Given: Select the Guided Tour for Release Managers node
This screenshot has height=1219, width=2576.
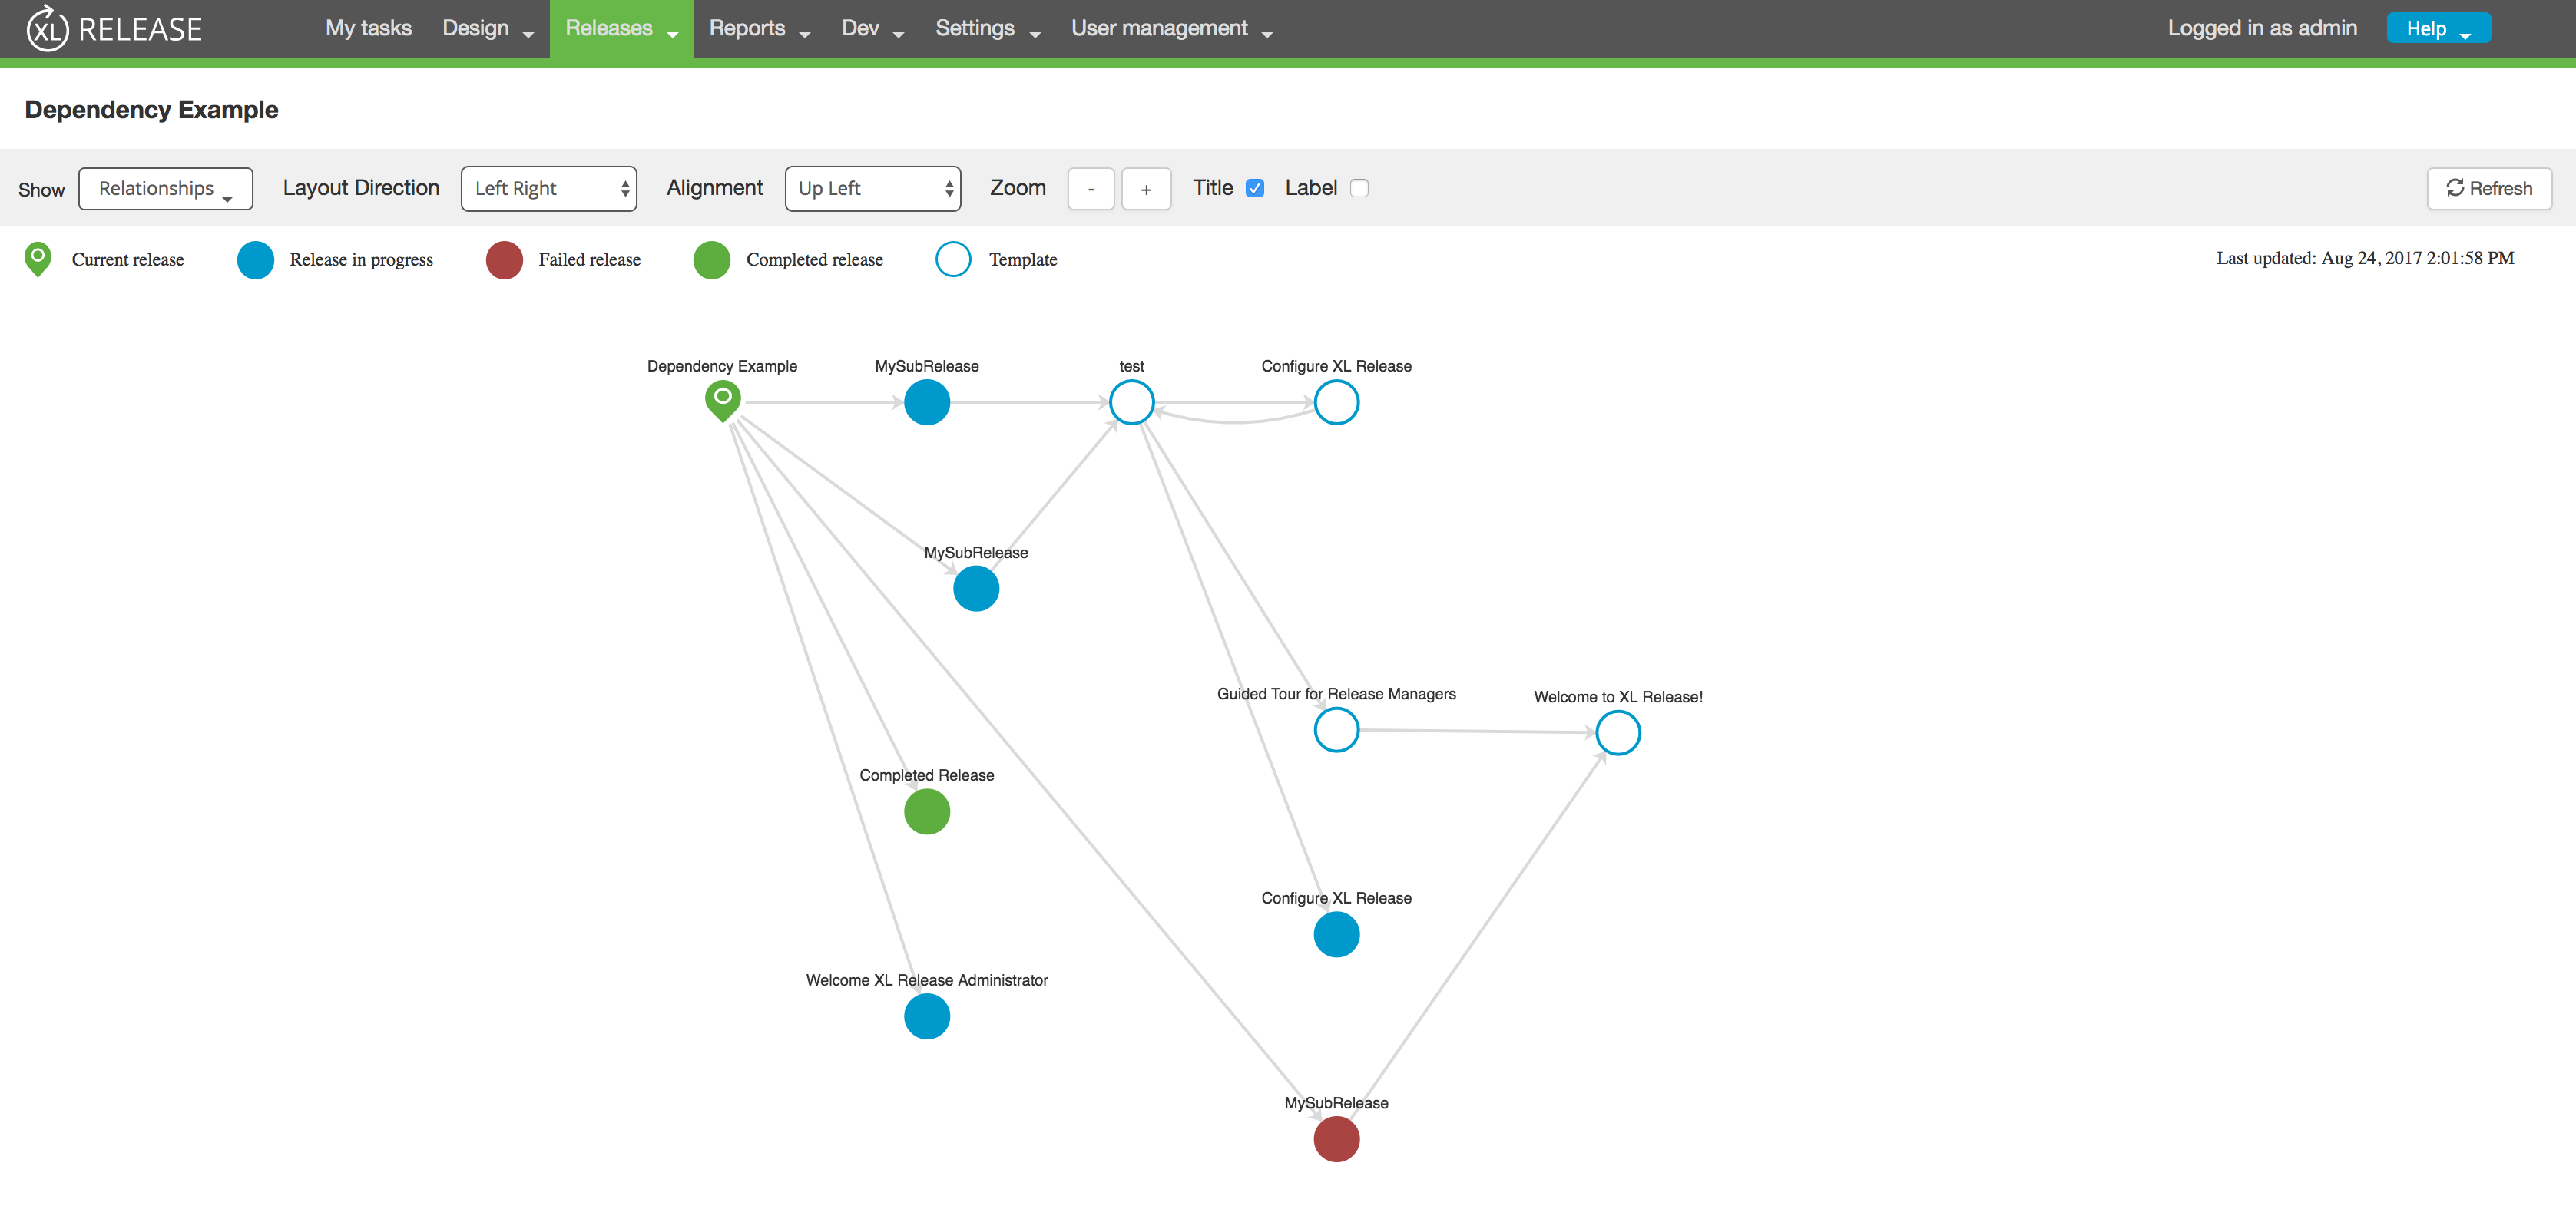Looking at the screenshot, I should coord(1336,730).
